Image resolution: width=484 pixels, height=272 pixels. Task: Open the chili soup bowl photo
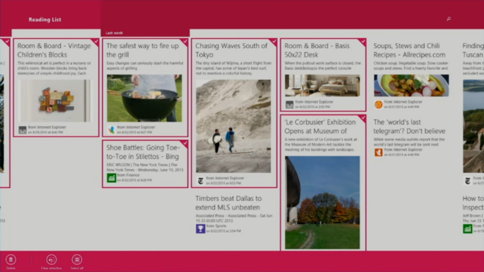(x=411, y=85)
